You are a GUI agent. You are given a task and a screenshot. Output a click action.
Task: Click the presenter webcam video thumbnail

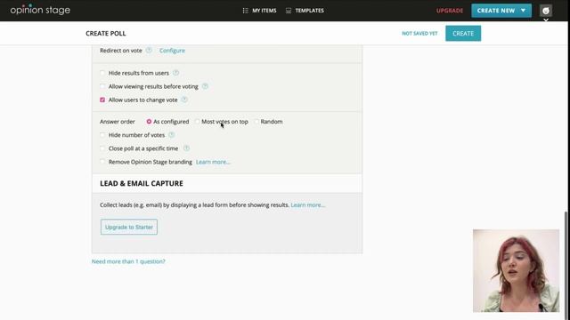pyautogui.click(x=516, y=270)
